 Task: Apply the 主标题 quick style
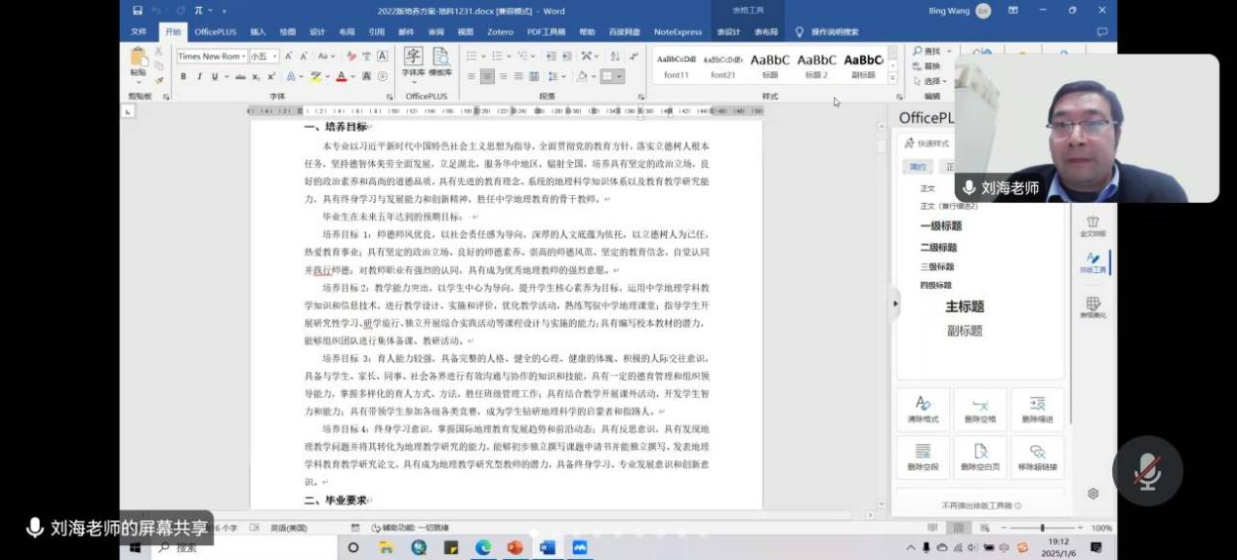coord(964,306)
